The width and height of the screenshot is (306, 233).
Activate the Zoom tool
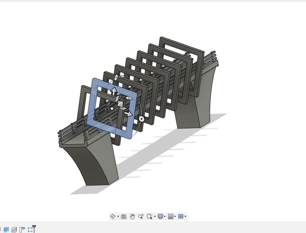coord(141,216)
